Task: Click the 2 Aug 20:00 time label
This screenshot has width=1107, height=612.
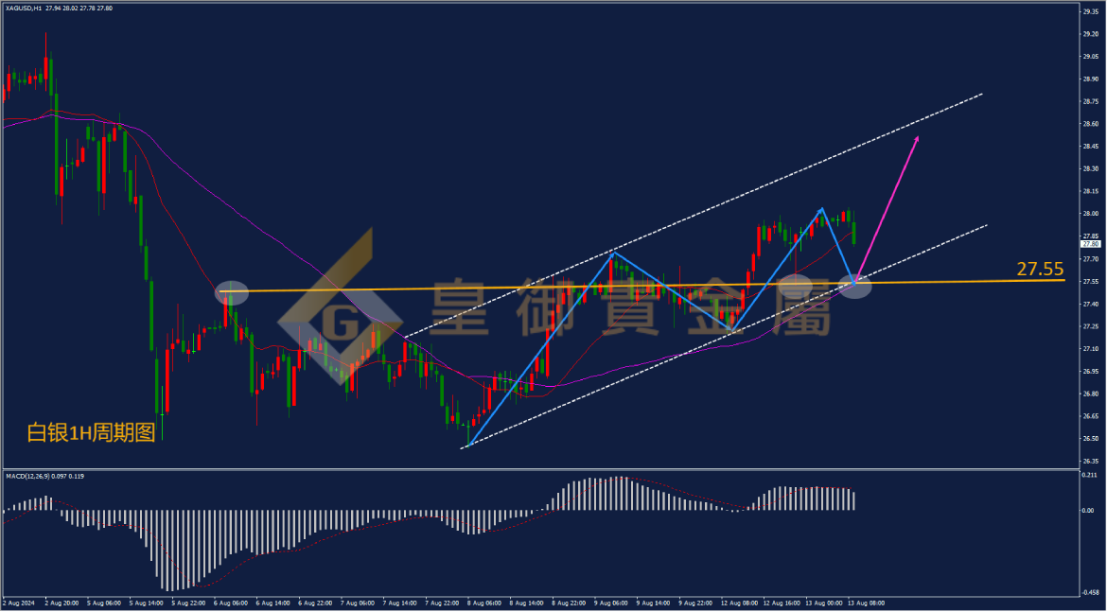Action: (62, 603)
